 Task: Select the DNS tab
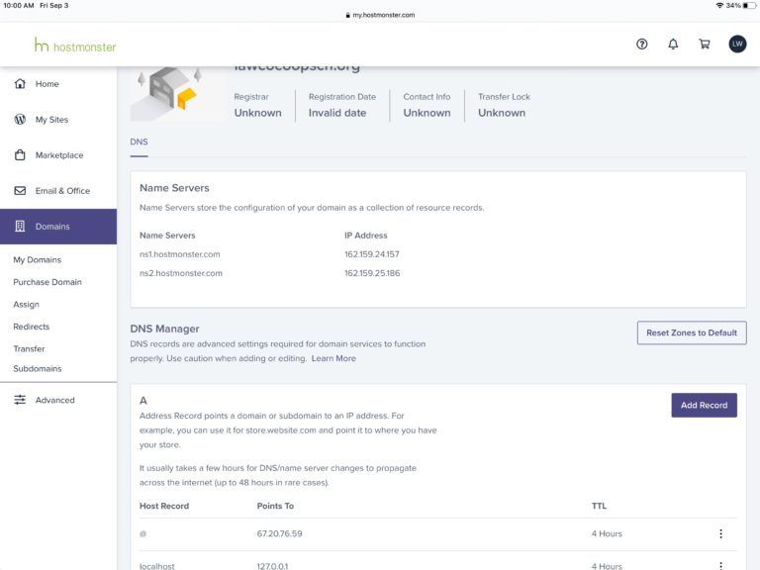point(139,142)
